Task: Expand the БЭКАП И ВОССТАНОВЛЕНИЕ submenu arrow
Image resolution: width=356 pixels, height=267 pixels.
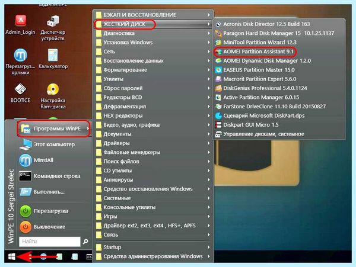Action: click(209, 15)
